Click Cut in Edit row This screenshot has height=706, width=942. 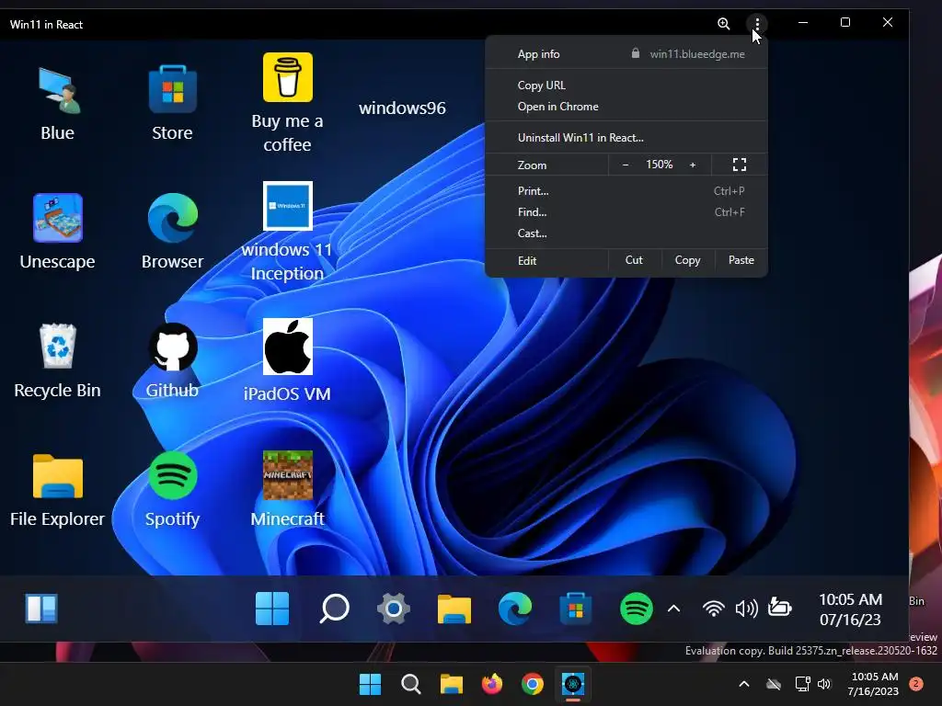tap(635, 260)
